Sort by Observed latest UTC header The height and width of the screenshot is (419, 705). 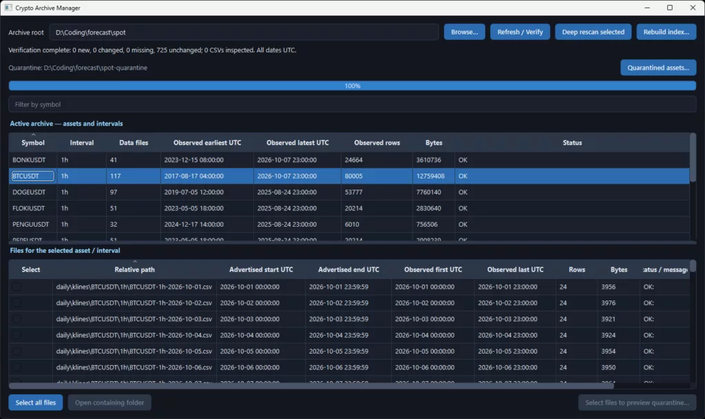click(297, 143)
